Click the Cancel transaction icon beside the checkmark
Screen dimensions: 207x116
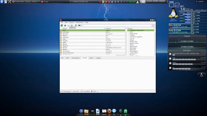point(72,25)
